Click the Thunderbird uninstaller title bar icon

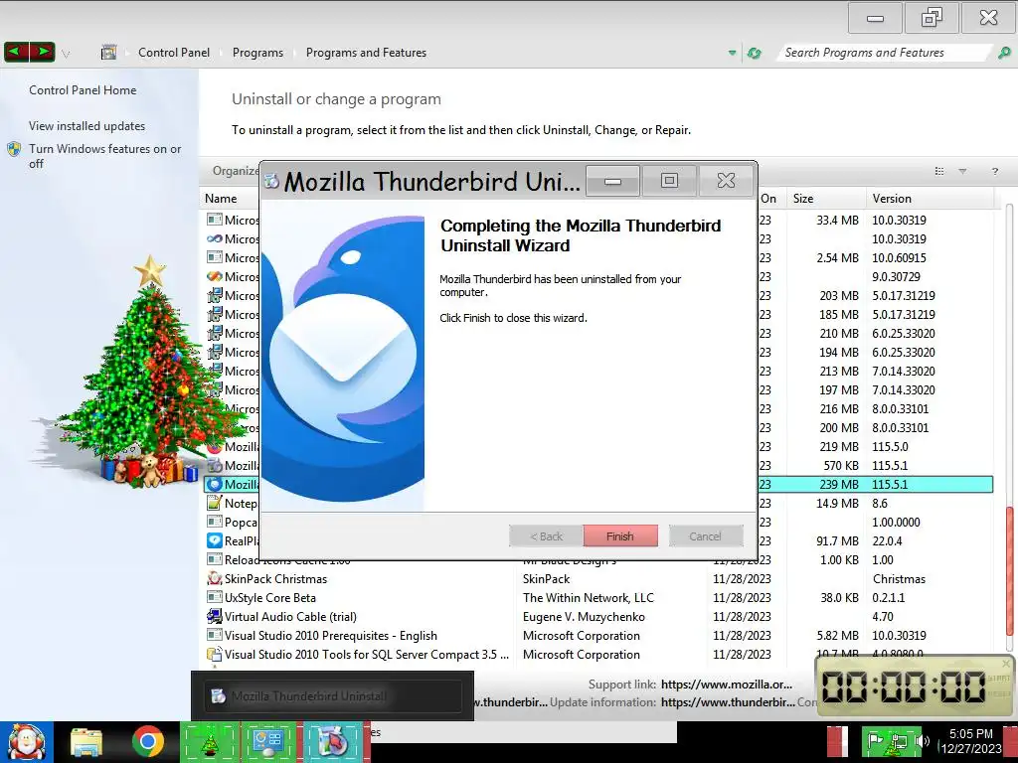tap(271, 181)
